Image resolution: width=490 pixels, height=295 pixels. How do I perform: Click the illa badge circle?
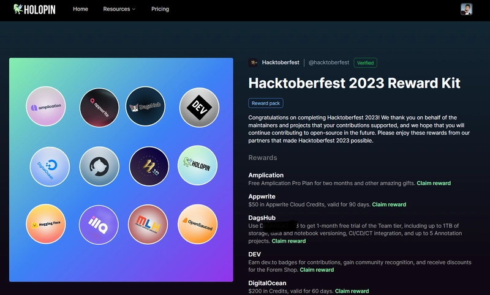click(99, 225)
